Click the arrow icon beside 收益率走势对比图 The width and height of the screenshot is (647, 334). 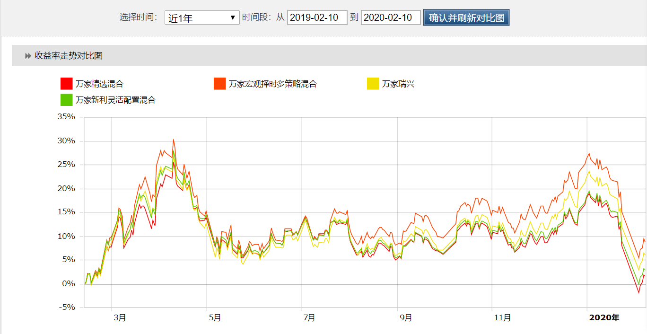[28, 56]
